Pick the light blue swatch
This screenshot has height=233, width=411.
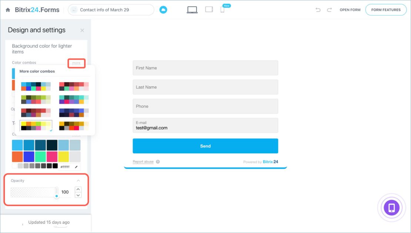63,145
